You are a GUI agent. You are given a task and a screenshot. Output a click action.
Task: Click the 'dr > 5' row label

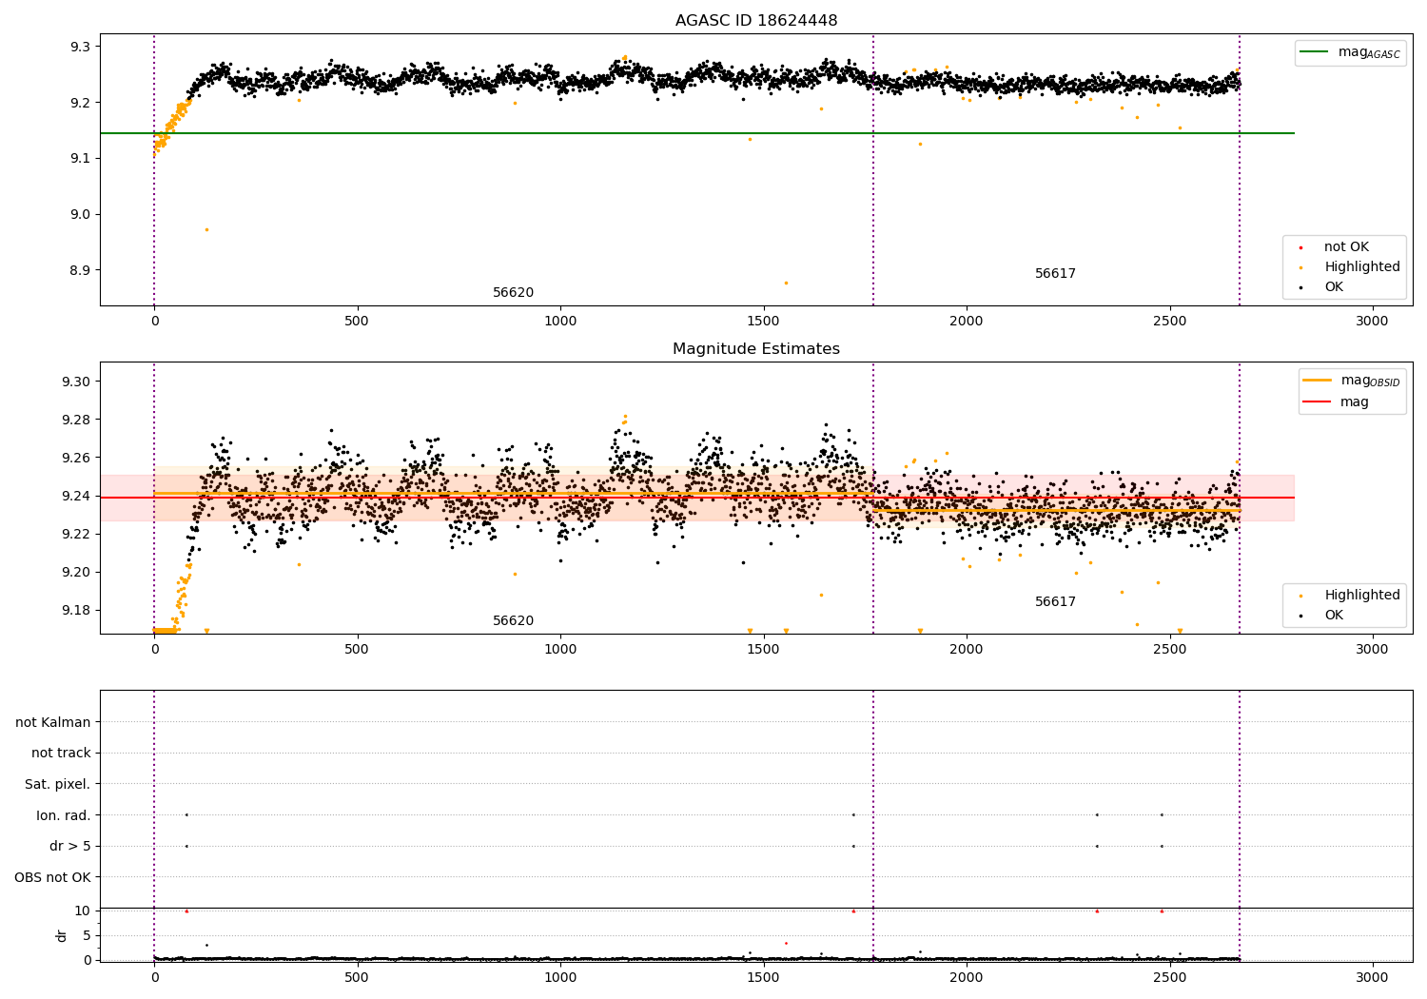70,847
